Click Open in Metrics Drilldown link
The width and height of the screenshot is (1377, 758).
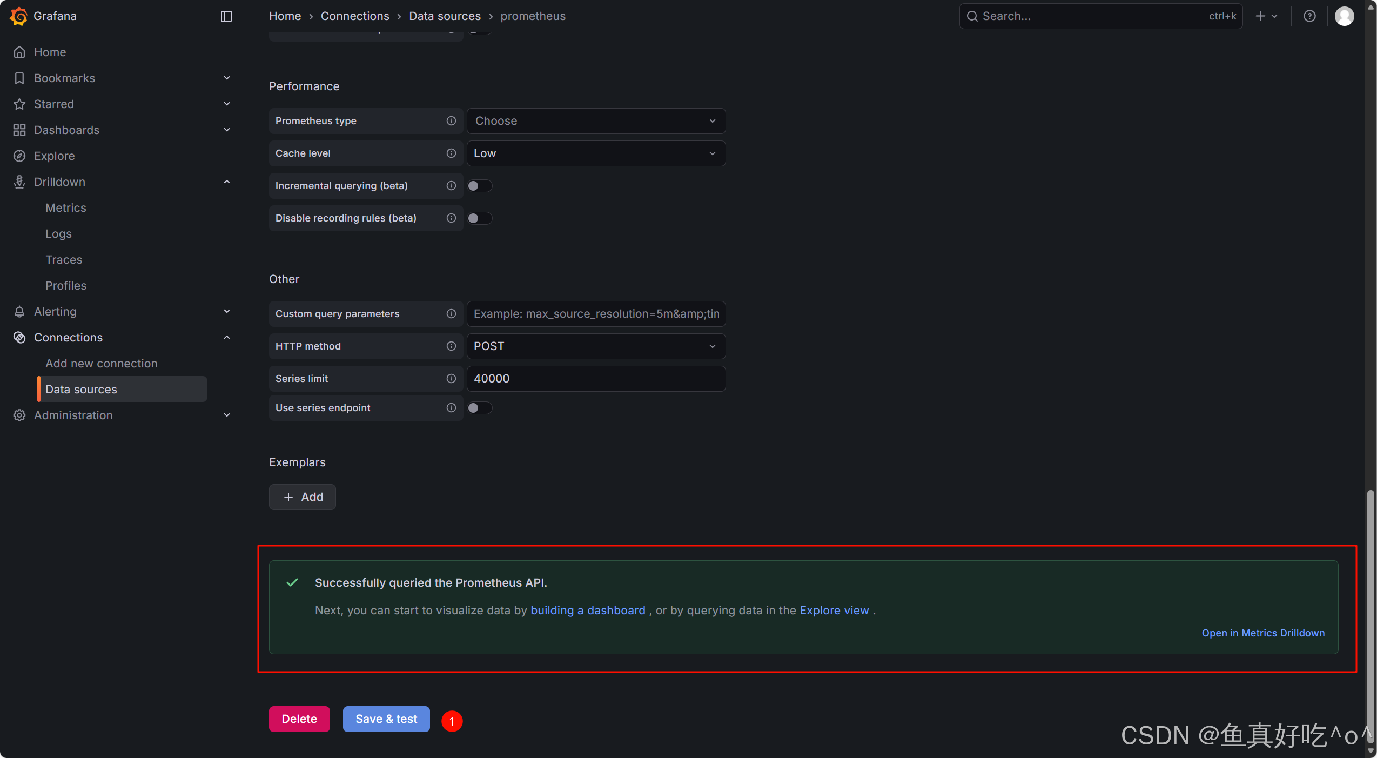point(1262,633)
